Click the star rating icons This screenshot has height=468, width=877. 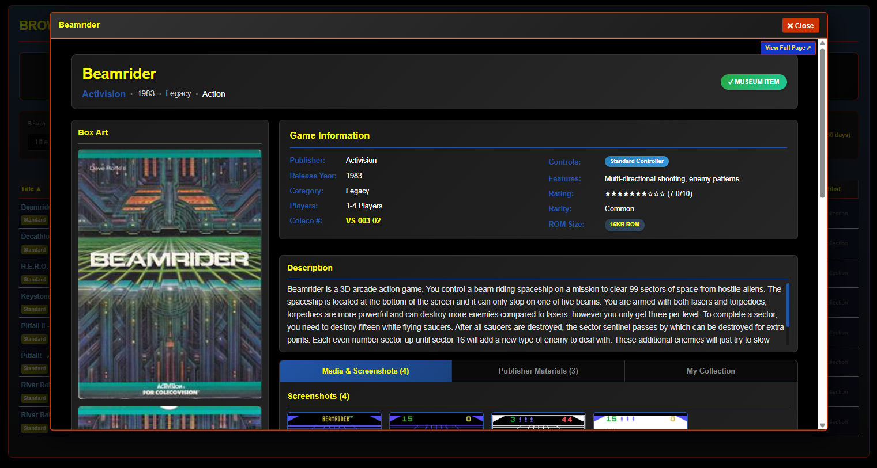(x=634, y=194)
